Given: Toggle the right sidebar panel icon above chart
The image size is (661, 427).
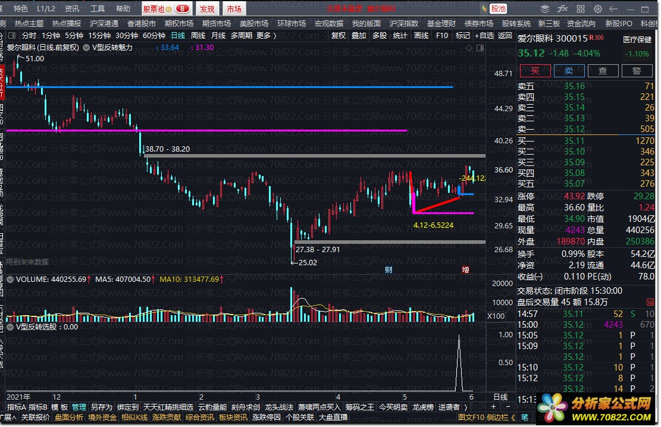Looking at the screenshot, I should click(480, 48).
